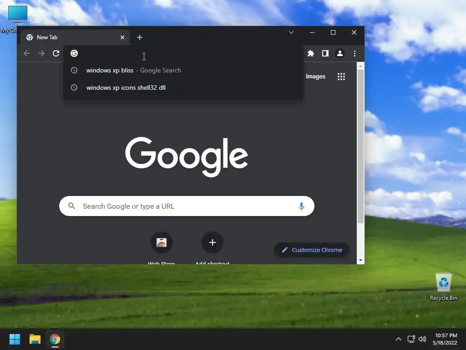Image resolution: width=466 pixels, height=350 pixels.
Task: Select the Recycle Bin desktop icon
Action: pyautogui.click(x=443, y=287)
